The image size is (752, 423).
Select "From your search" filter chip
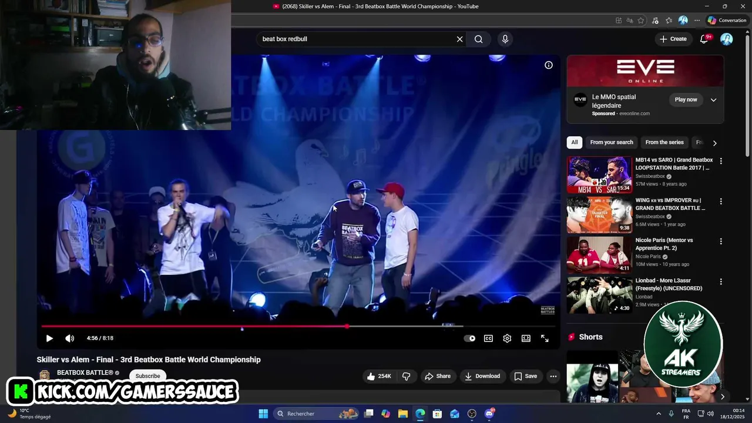[612, 142]
